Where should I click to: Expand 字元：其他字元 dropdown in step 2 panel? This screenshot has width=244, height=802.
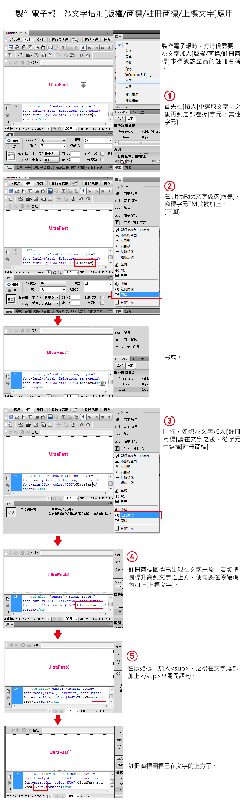pyautogui.click(x=130, y=223)
